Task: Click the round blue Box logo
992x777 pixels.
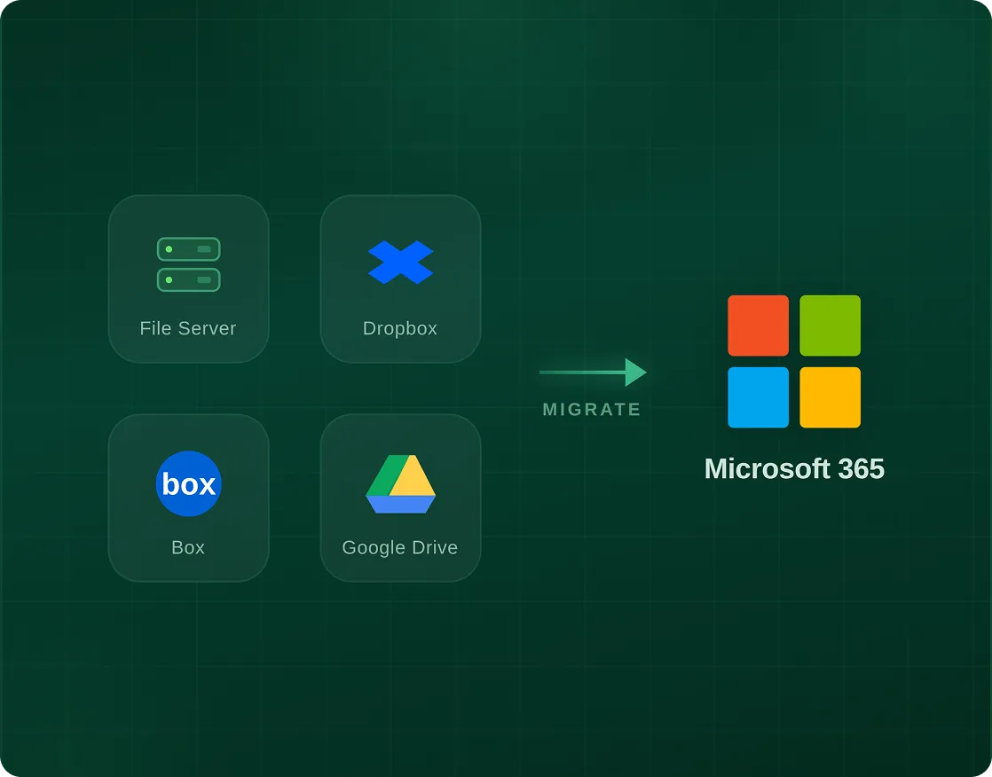Action: 188,483
